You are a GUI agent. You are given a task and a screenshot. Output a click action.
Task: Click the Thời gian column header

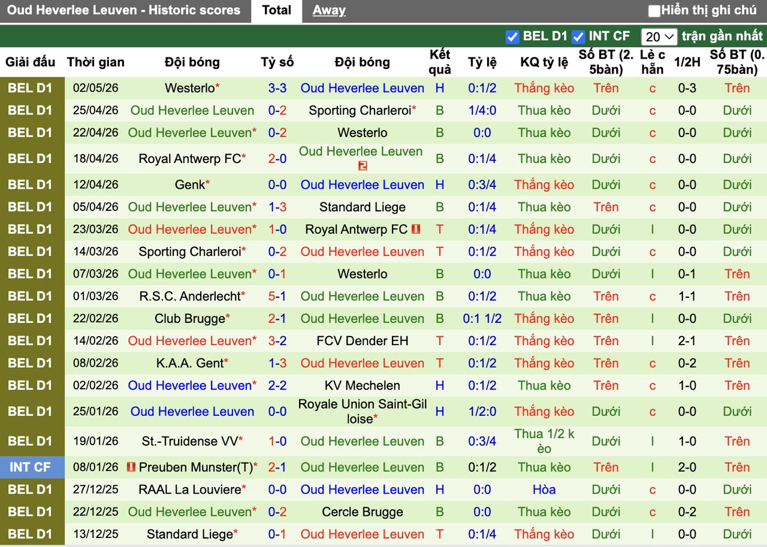pyautogui.click(x=96, y=62)
